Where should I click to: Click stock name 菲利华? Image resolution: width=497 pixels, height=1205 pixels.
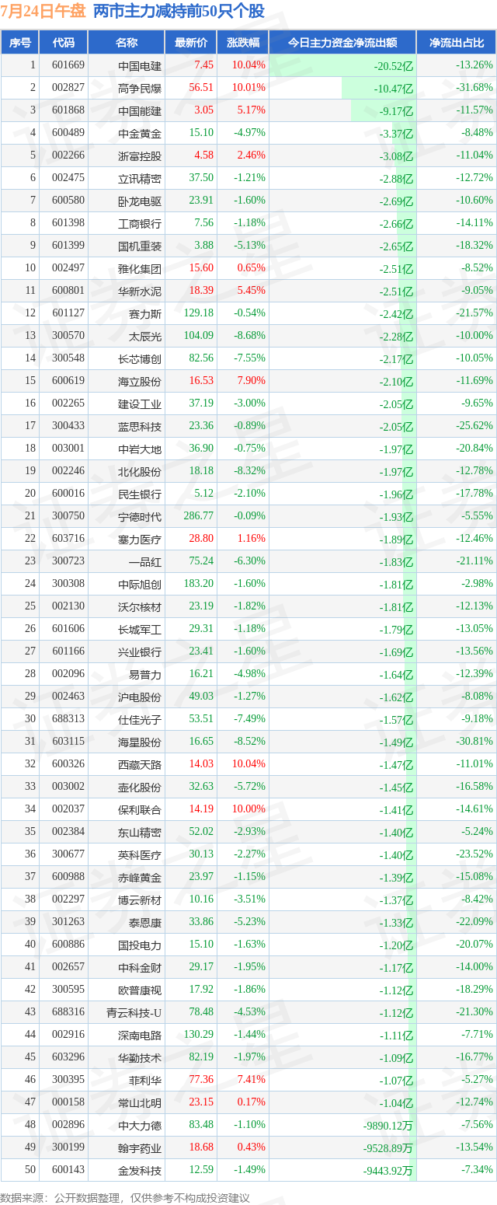(x=145, y=1080)
